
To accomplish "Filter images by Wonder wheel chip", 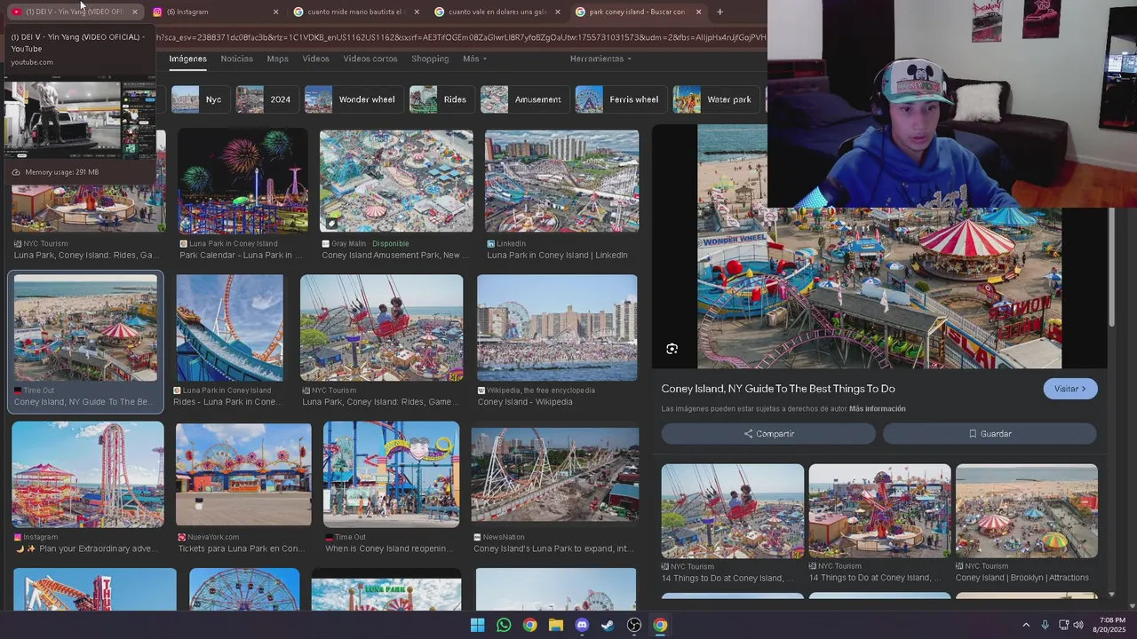I will (x=353, y=99).
